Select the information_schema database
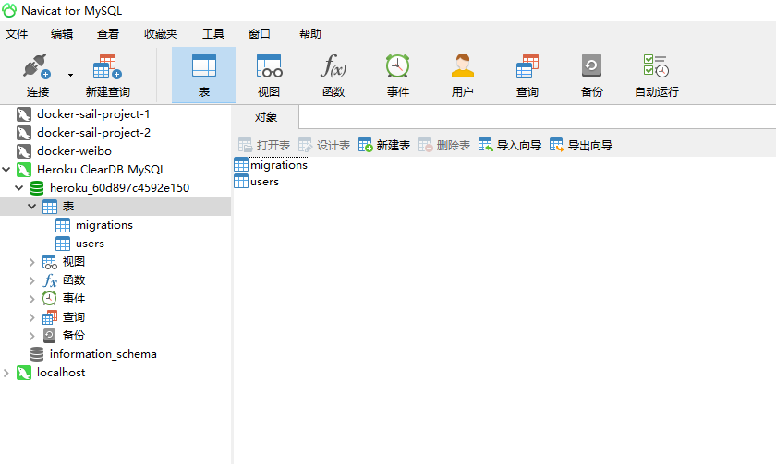 103,354
